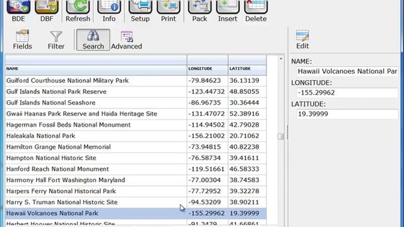Select row Hamilton Grange National Memorial

point(136,147)
